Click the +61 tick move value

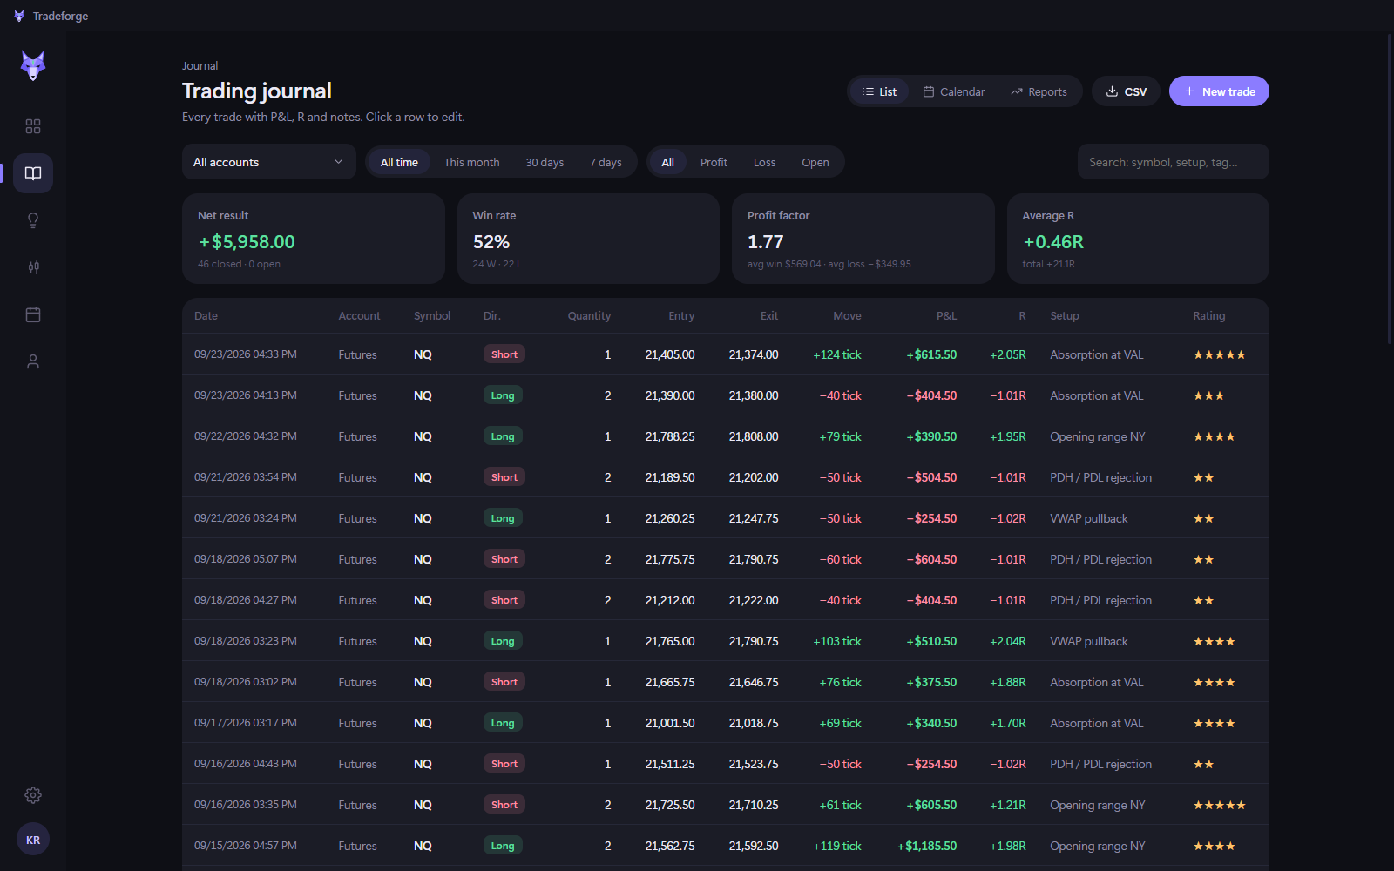coord(840,805)
